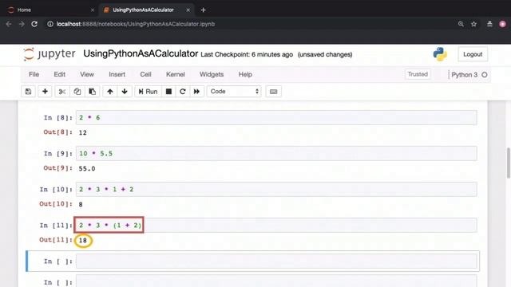Restart kernel and run all cells icon
Image resolution: width=511 pixels, height=287 pixels.
click(x=196, y=92)
